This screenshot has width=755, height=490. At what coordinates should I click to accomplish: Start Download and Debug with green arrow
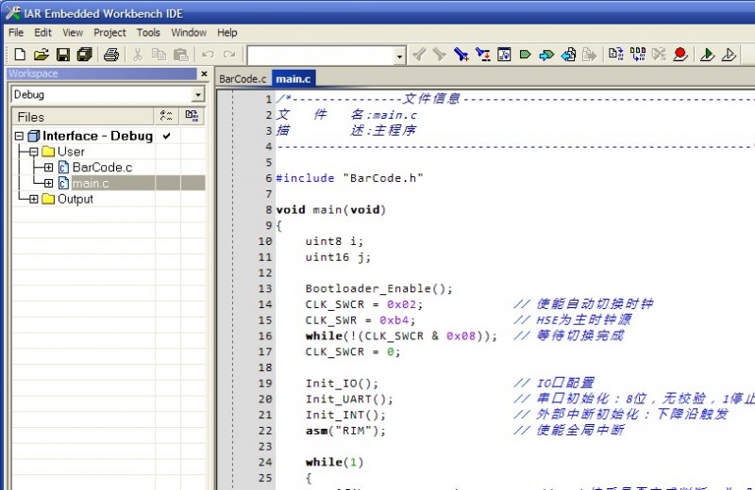click(x=706, y=55)
